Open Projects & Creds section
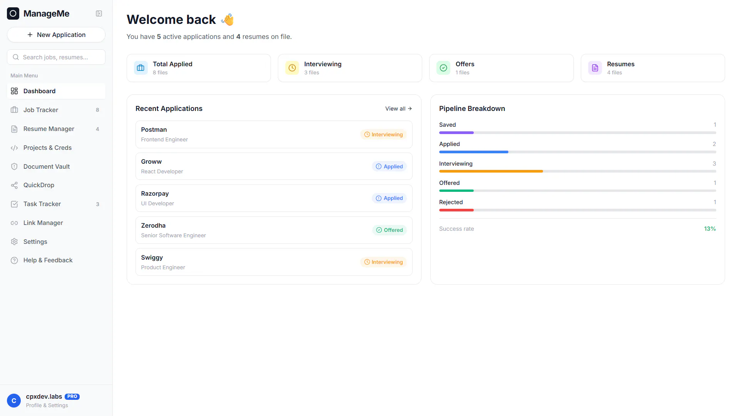 click(x=56, y=148)
